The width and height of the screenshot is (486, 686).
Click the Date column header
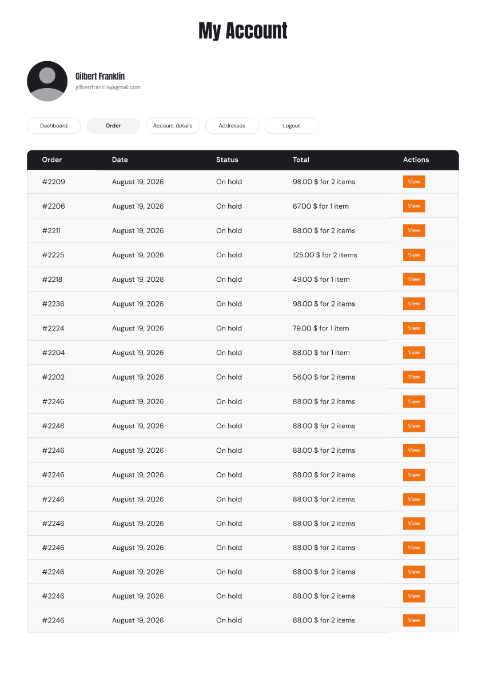120,160
